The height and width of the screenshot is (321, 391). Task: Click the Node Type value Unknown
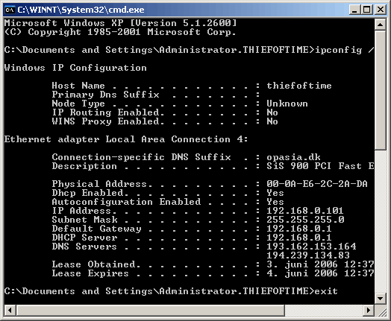coord(287,104)
